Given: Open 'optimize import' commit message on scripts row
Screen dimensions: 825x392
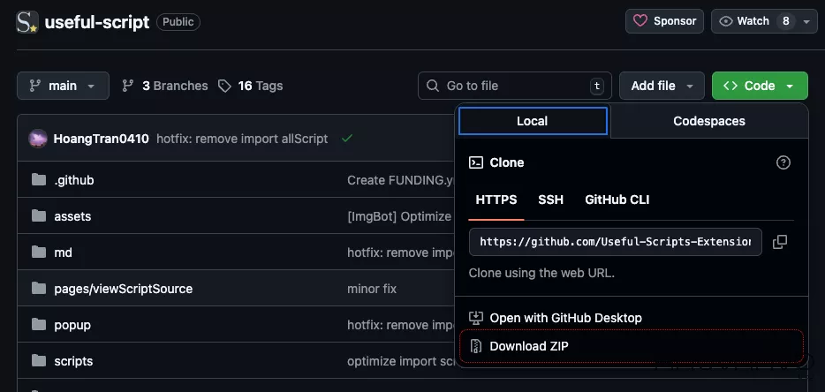Looking at the screenshot, I should 400,361.
